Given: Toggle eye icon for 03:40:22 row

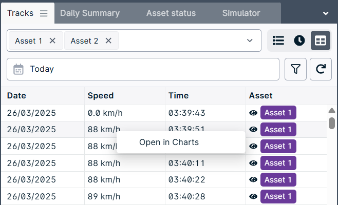Looking at the screenshot, I should [253, 179].
